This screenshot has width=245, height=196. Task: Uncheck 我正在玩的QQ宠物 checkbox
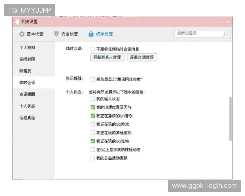pos(93,141)
